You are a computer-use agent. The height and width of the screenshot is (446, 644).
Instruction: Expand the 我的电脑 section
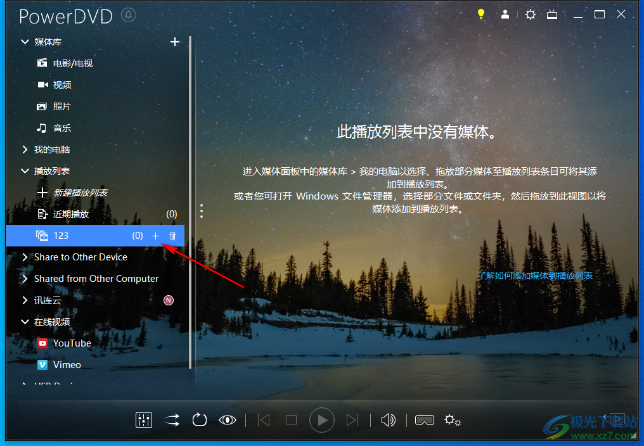[x=25, y=150]
